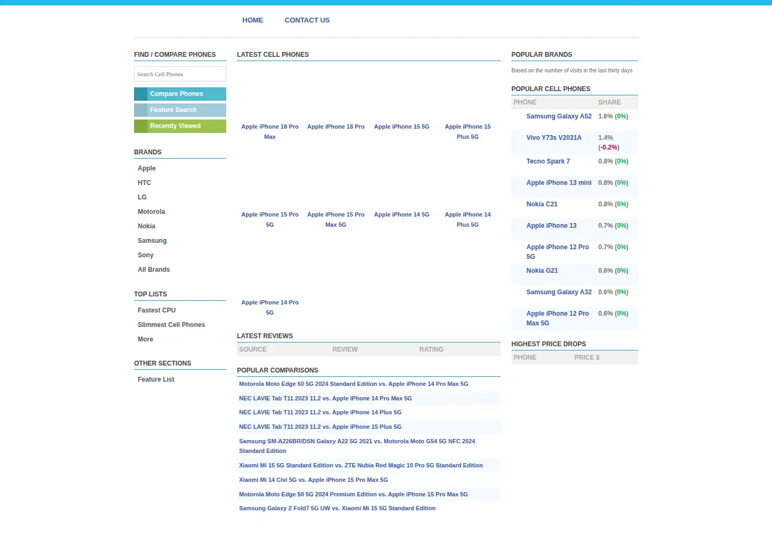This screenshot has height=536, width=772.
Task: Open Xiaomi Mi 14 Civi vs iPhone comparison
Action: tap(314, 480)
